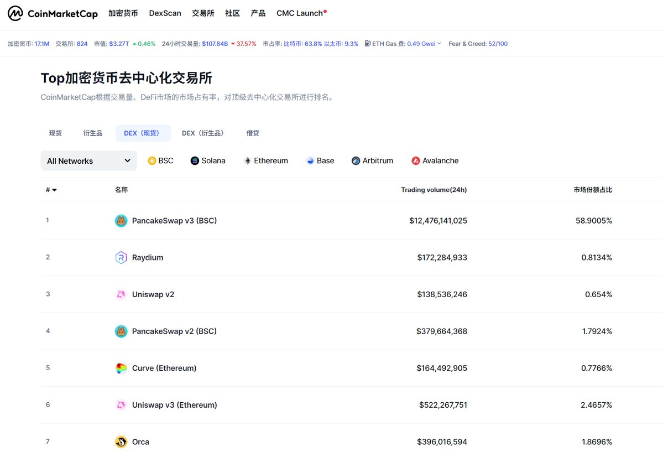The height and width of the screenshot is (457, 663).
Task: Open the 产品 menu
Action: coord(258,13)
